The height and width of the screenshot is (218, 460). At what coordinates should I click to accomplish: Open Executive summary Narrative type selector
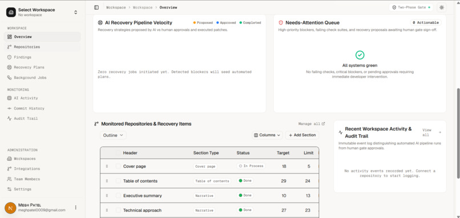[x=204, y=196]
